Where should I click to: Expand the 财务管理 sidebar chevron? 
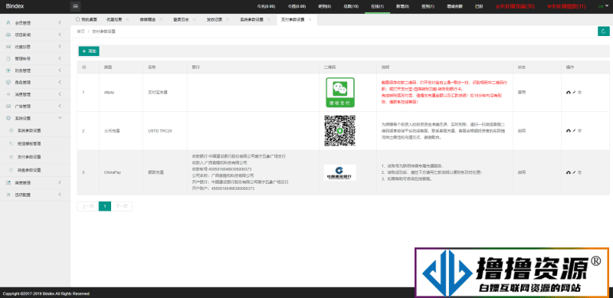coord(60,70)
